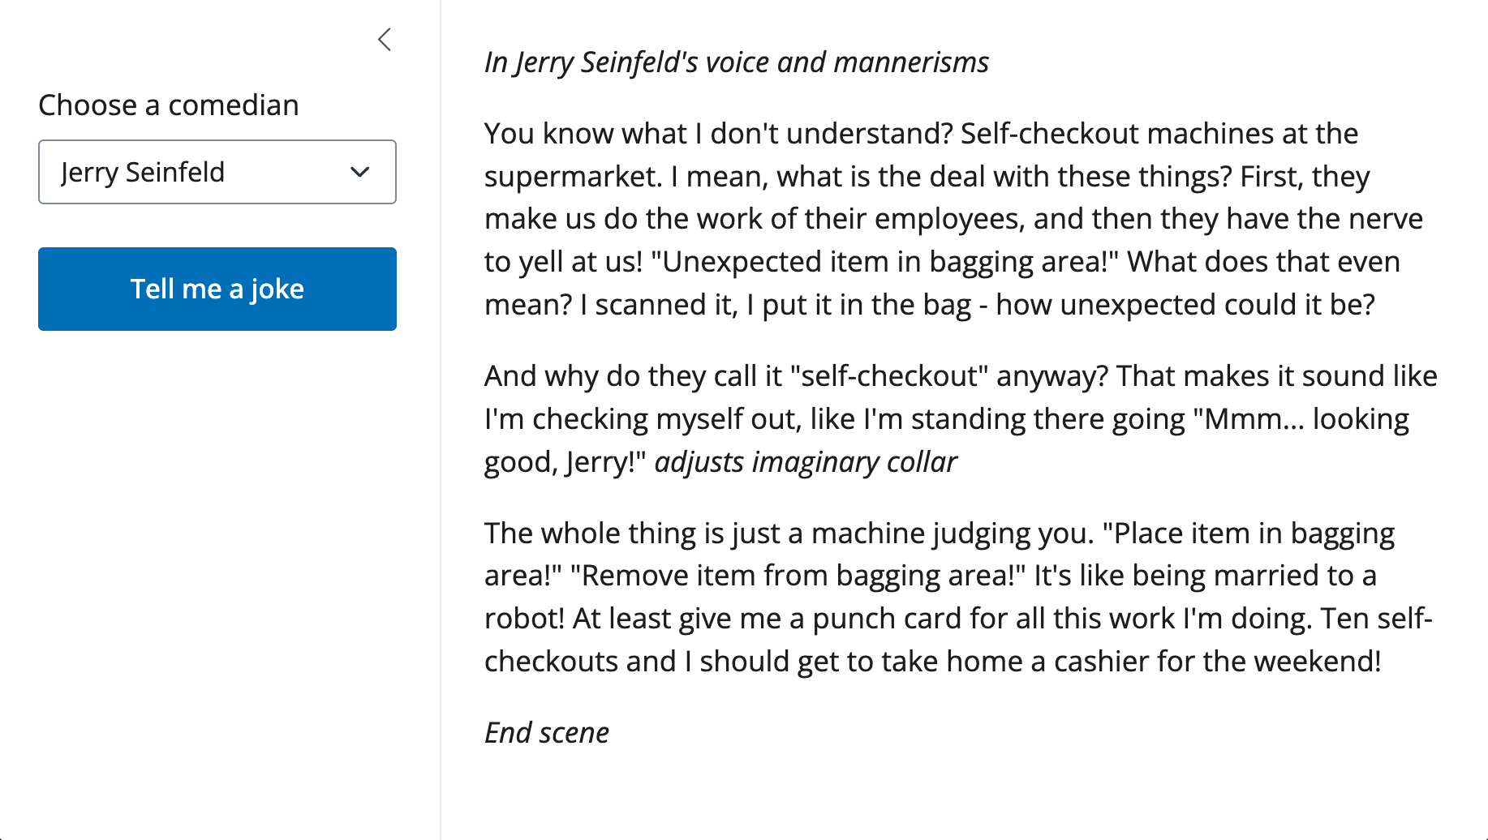Click the quoted word "self-checkout" in the second paragraph
The width and height of the screenshot is (1488, 840).
(x=889, y=376)
